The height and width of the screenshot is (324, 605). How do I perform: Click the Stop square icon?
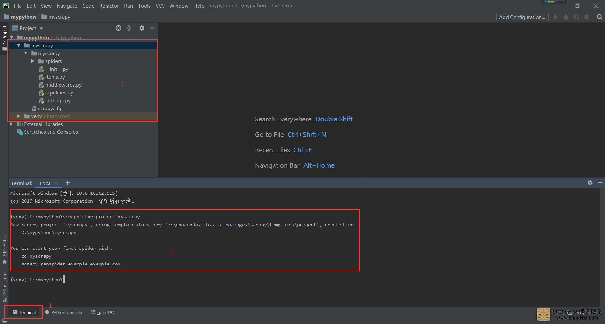[x=586, y=17]
